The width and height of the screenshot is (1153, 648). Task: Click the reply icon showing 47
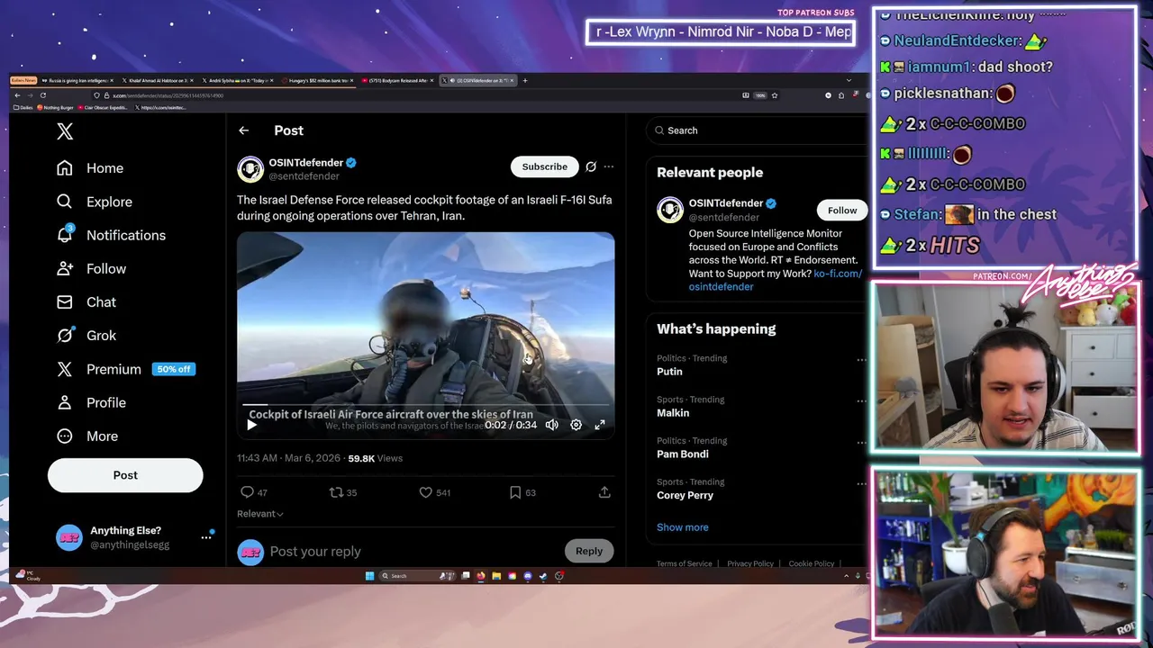[x=247, y=492]
